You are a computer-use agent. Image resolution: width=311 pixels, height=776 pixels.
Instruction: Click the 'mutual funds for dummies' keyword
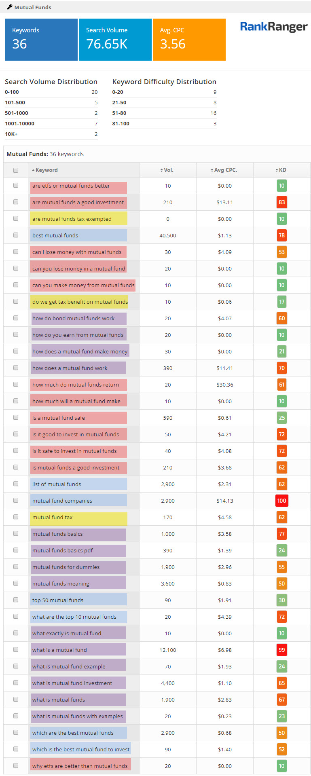(66, 567)
